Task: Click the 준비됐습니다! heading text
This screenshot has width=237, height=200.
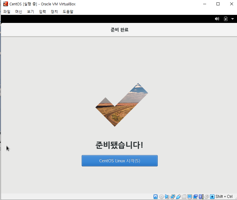Action: click(119, 145)
